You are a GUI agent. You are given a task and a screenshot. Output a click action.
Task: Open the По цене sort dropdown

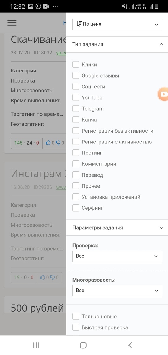coord(117,24)
